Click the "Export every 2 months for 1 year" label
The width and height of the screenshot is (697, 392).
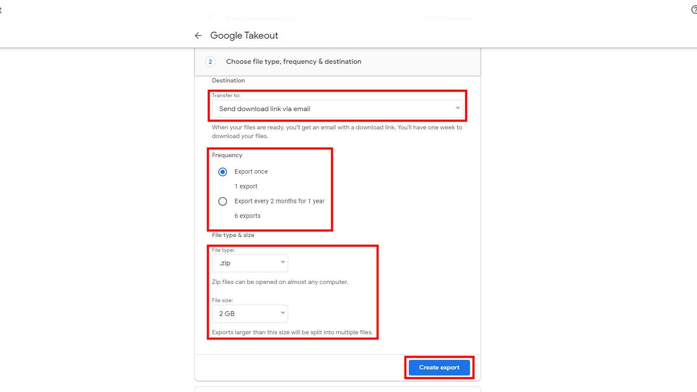pos(279,201)
